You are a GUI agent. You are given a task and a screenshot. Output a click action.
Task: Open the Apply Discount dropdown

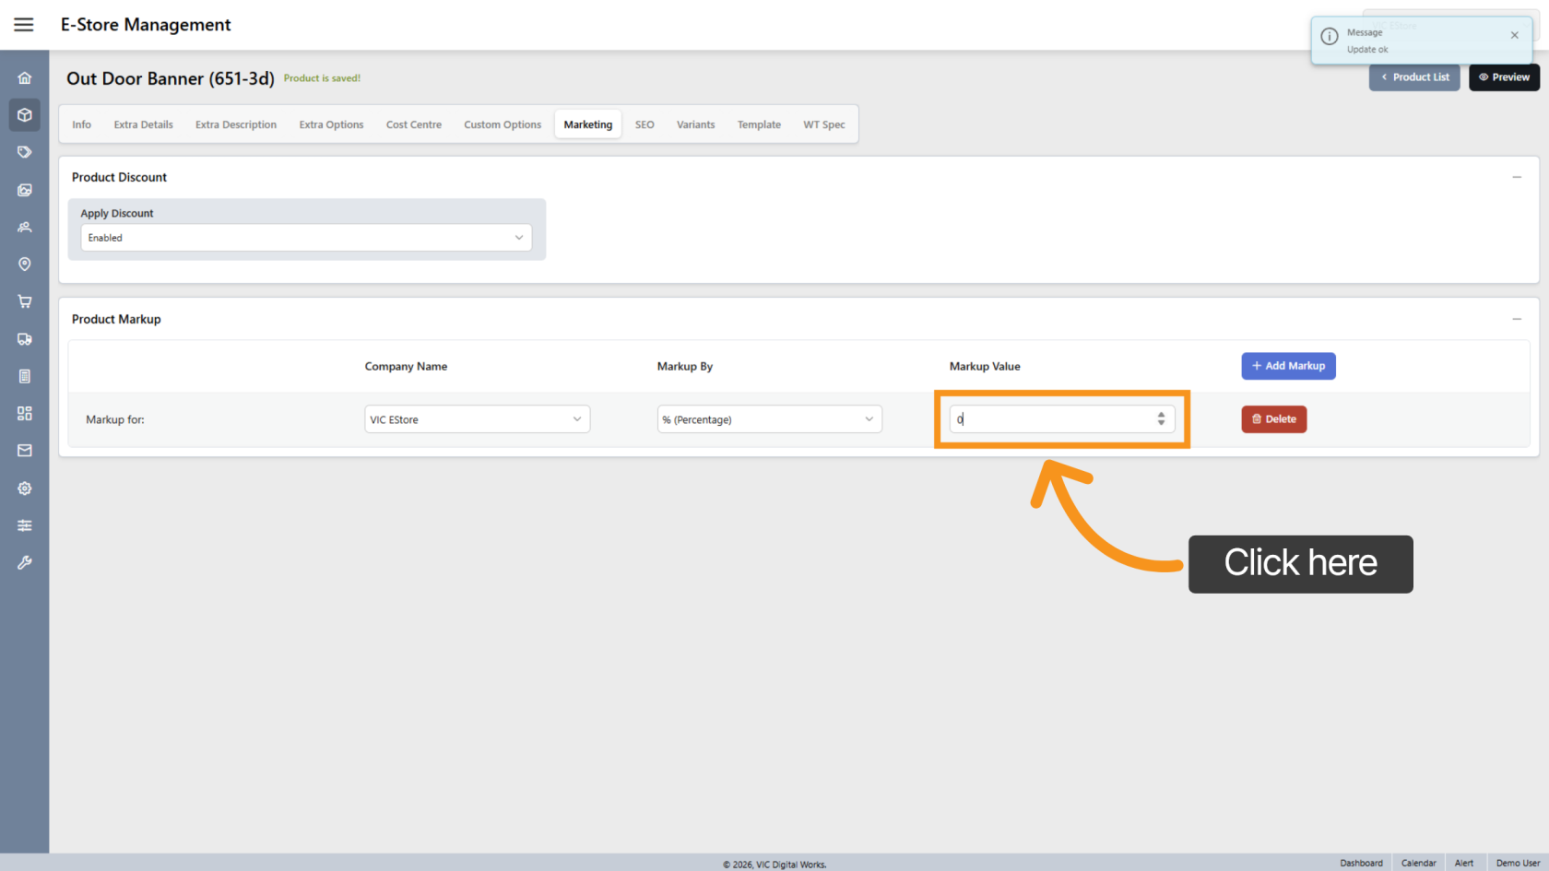point(306,238)
